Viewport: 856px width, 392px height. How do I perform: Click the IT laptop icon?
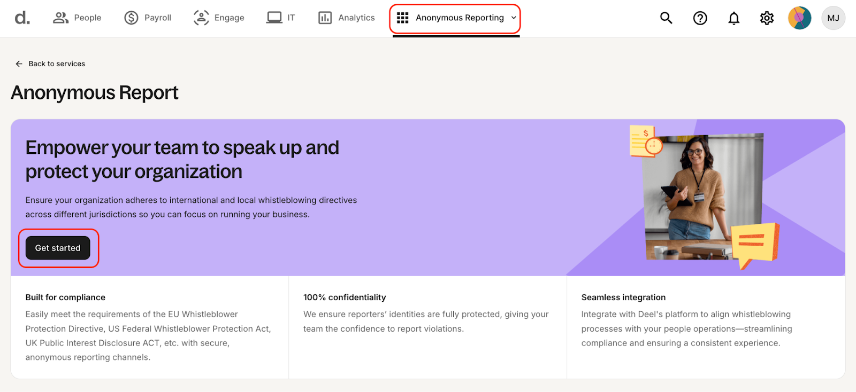point(274,18)
